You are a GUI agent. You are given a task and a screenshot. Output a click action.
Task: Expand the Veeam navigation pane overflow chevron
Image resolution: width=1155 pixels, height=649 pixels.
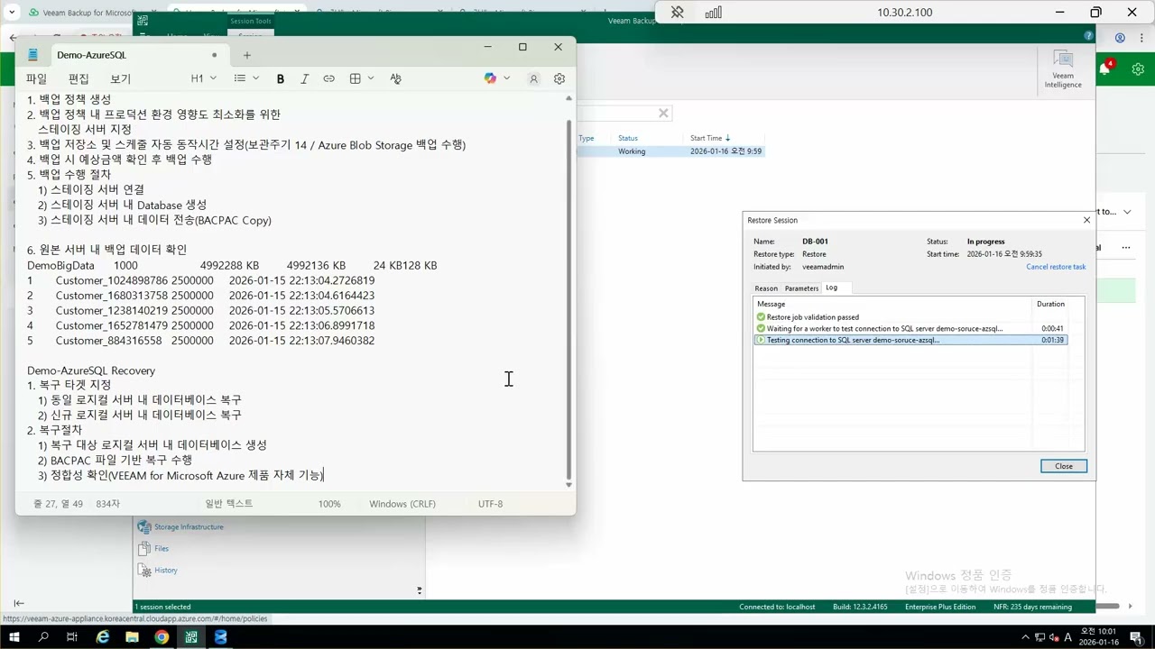(x=419, y=590)
